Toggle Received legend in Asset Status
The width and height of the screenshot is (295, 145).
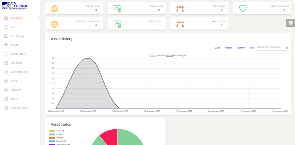click(56, 131)
